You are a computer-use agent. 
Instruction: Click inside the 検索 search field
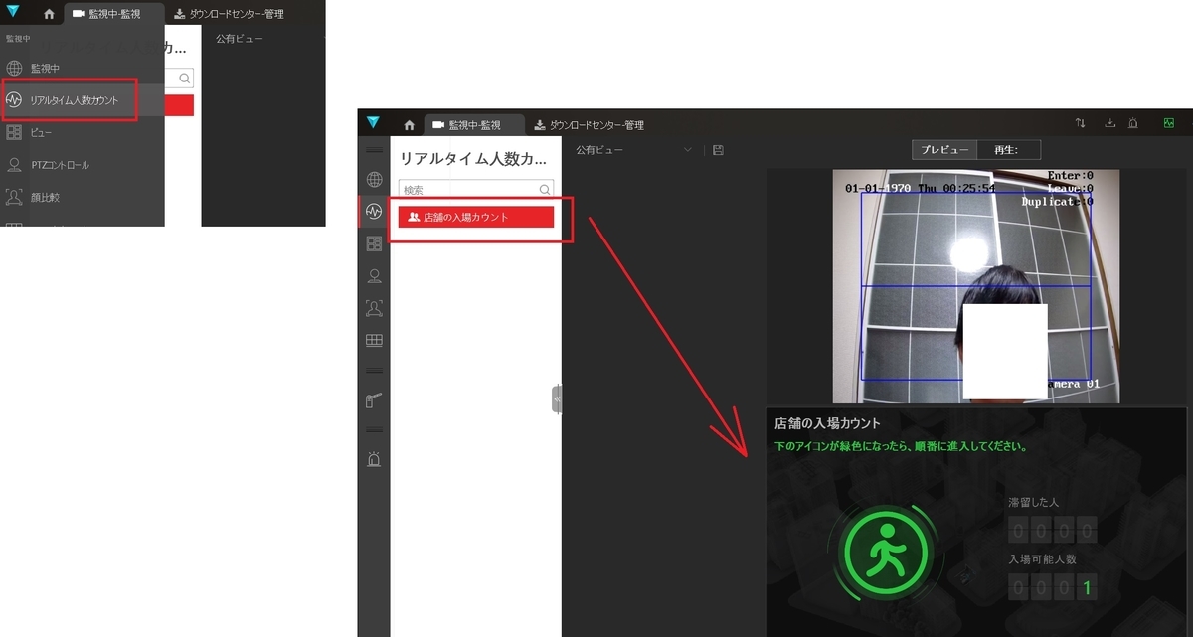point(467,189)
